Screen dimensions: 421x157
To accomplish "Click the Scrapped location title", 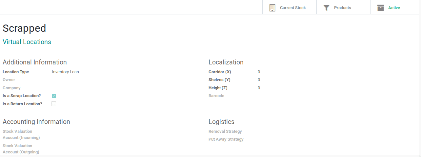I will click(x=24, y=28).
